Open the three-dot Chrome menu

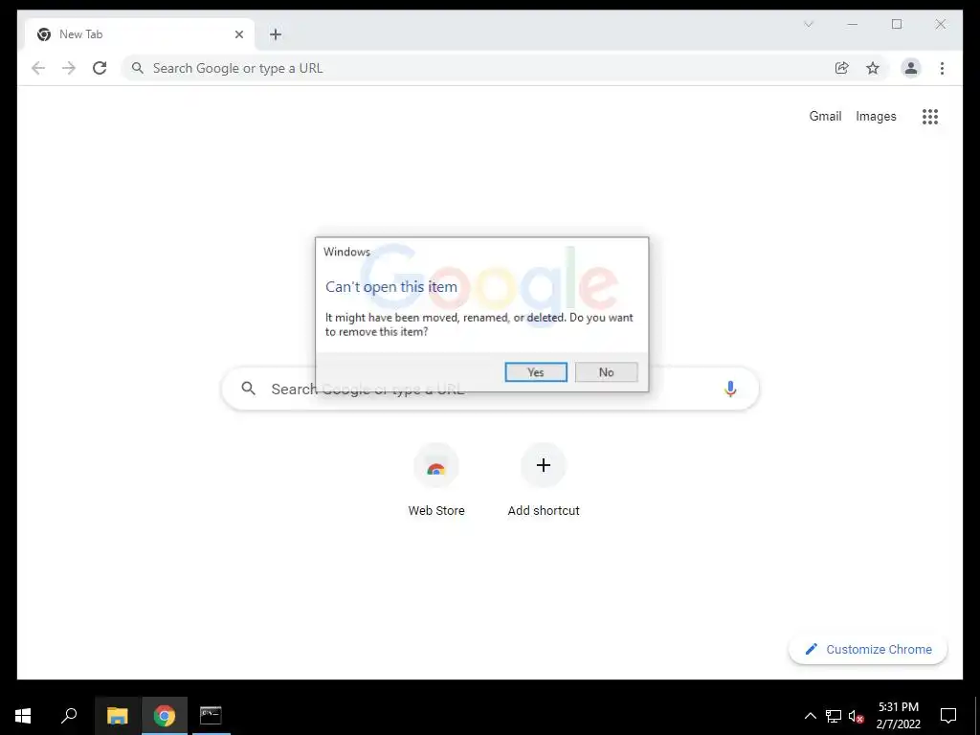click(x=942, y=68)
